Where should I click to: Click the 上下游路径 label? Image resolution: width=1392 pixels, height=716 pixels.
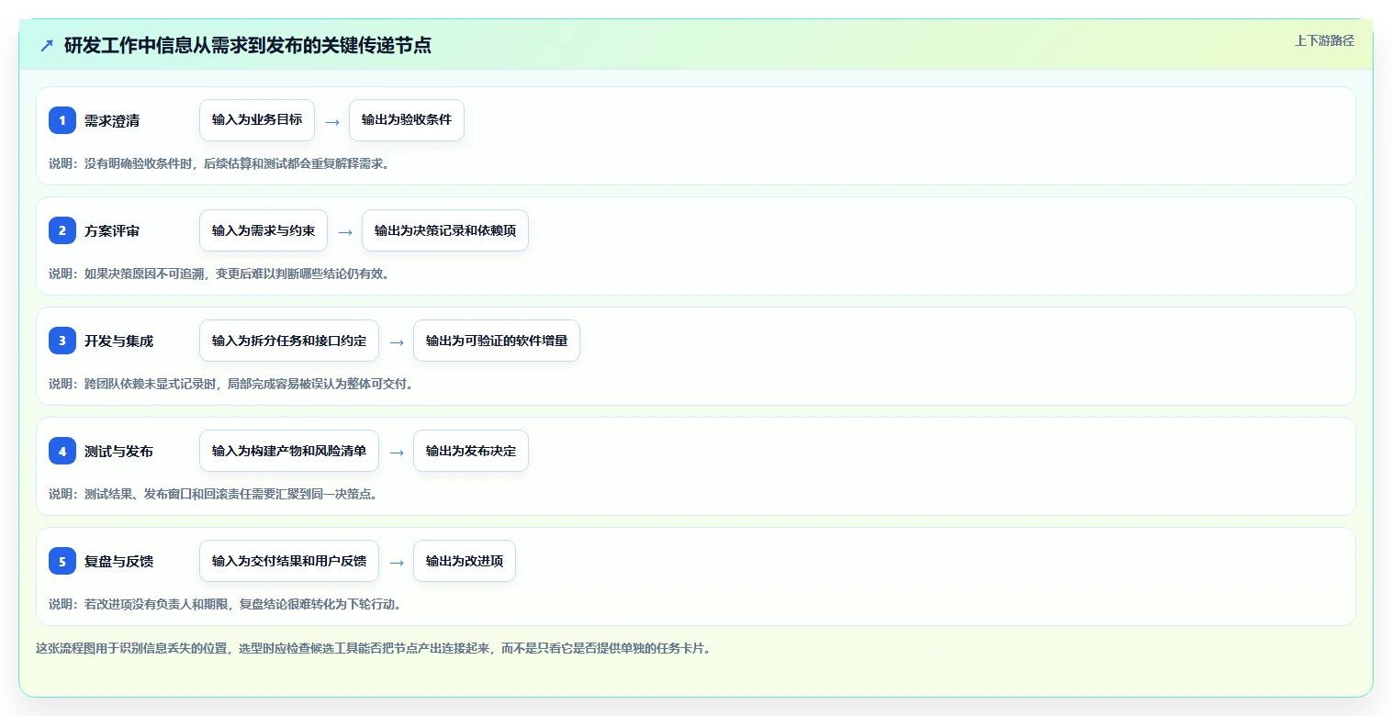(1324, 40)
